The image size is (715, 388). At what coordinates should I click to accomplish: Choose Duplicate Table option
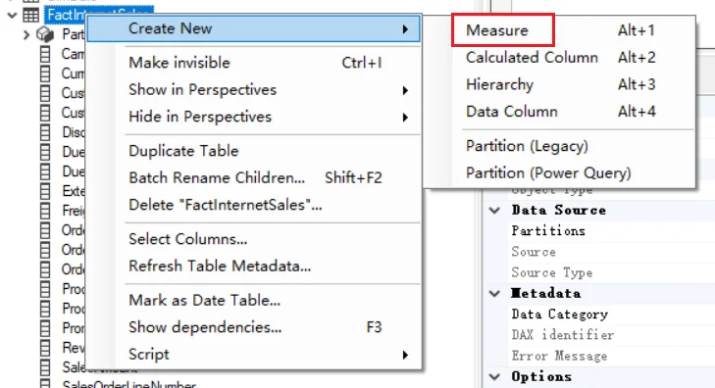[x=253, y=151]
